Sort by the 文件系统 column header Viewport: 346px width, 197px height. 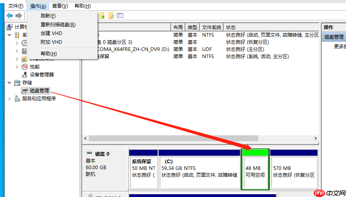coord(212,27)
